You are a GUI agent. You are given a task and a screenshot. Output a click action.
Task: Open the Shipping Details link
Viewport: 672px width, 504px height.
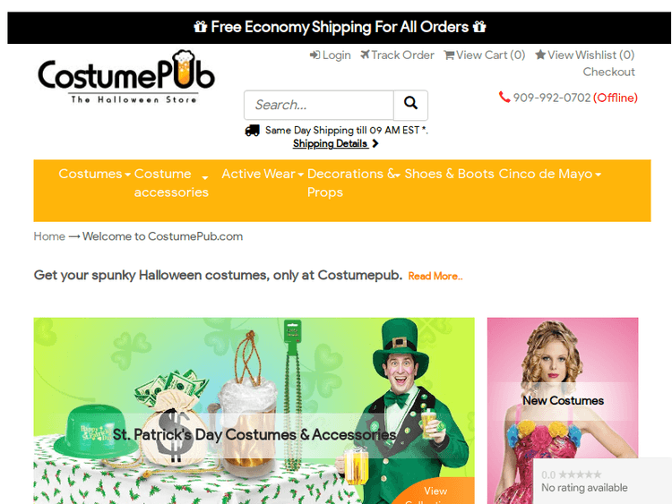point(330,143)
